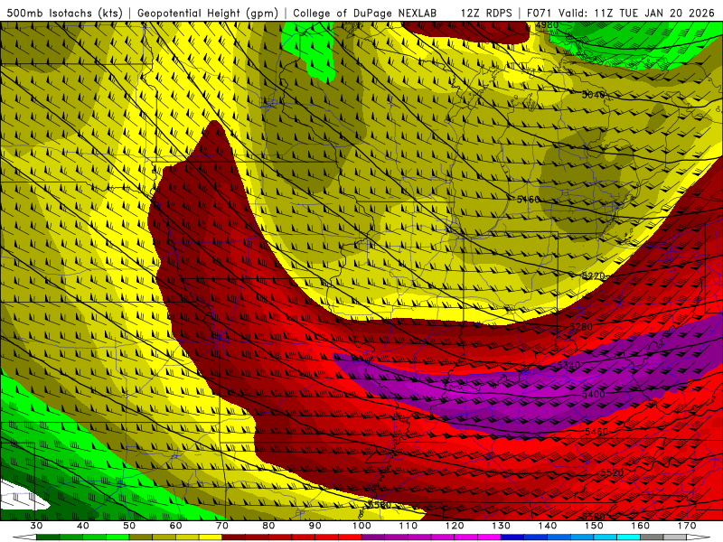Click the 90 kt color scale label

click(x=315, y=526)
